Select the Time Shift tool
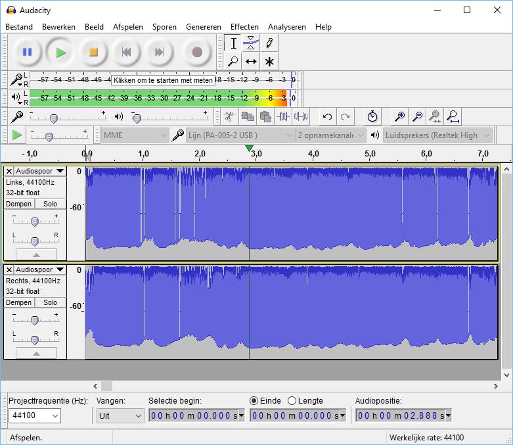Viewport: 513px width, 445px height. coord(250,62)
